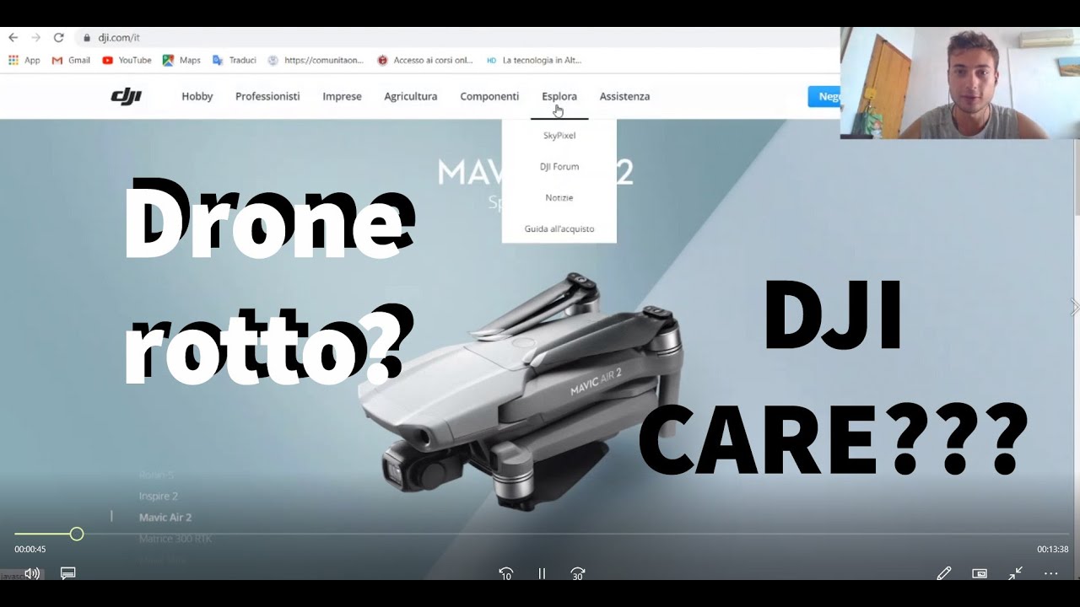
Task: Open the more options ellipsis
Action: 1050,573
